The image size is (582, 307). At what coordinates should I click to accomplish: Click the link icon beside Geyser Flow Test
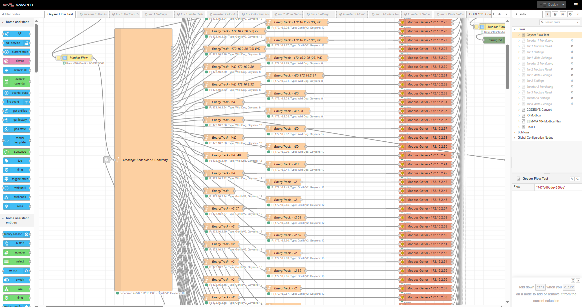(x=572, y=179)
